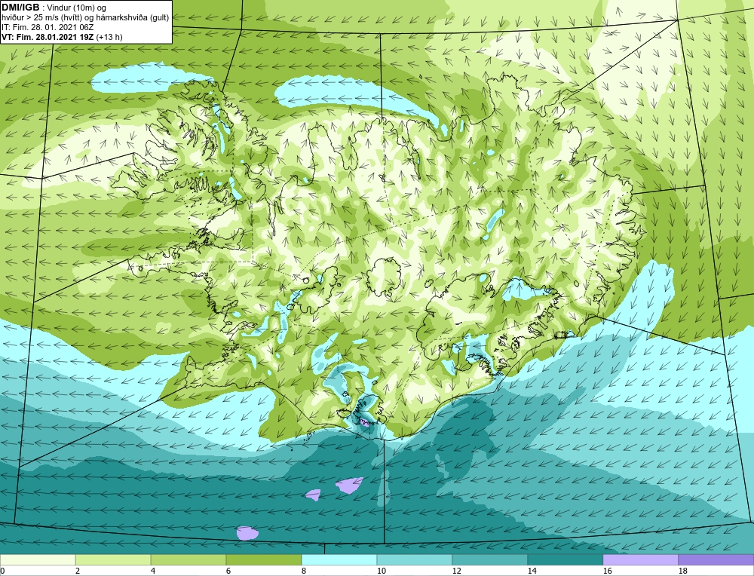This screenshot has width=754, height=576.
Task: Click the 'Vindur (10m) og' header text
Action: pos(77,8)
